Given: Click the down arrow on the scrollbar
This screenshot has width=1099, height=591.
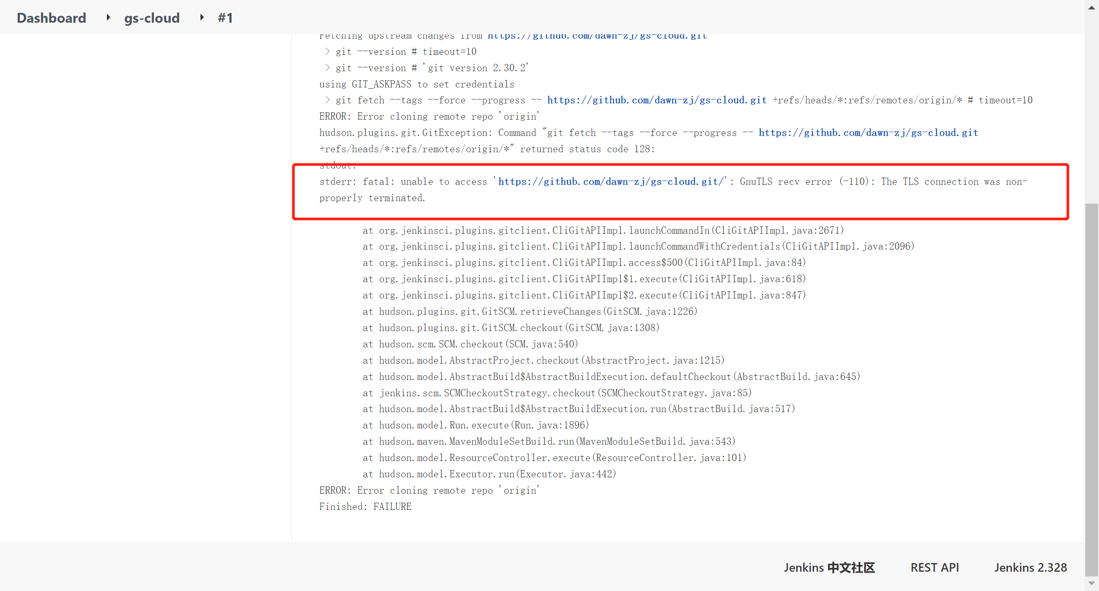Looking at the screenshot, I should (1092, 583).
